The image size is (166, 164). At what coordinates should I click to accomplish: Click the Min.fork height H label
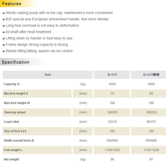click(16, 94)
